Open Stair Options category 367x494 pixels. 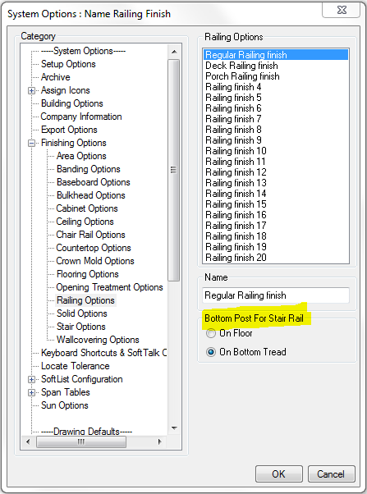click(80, 327)
